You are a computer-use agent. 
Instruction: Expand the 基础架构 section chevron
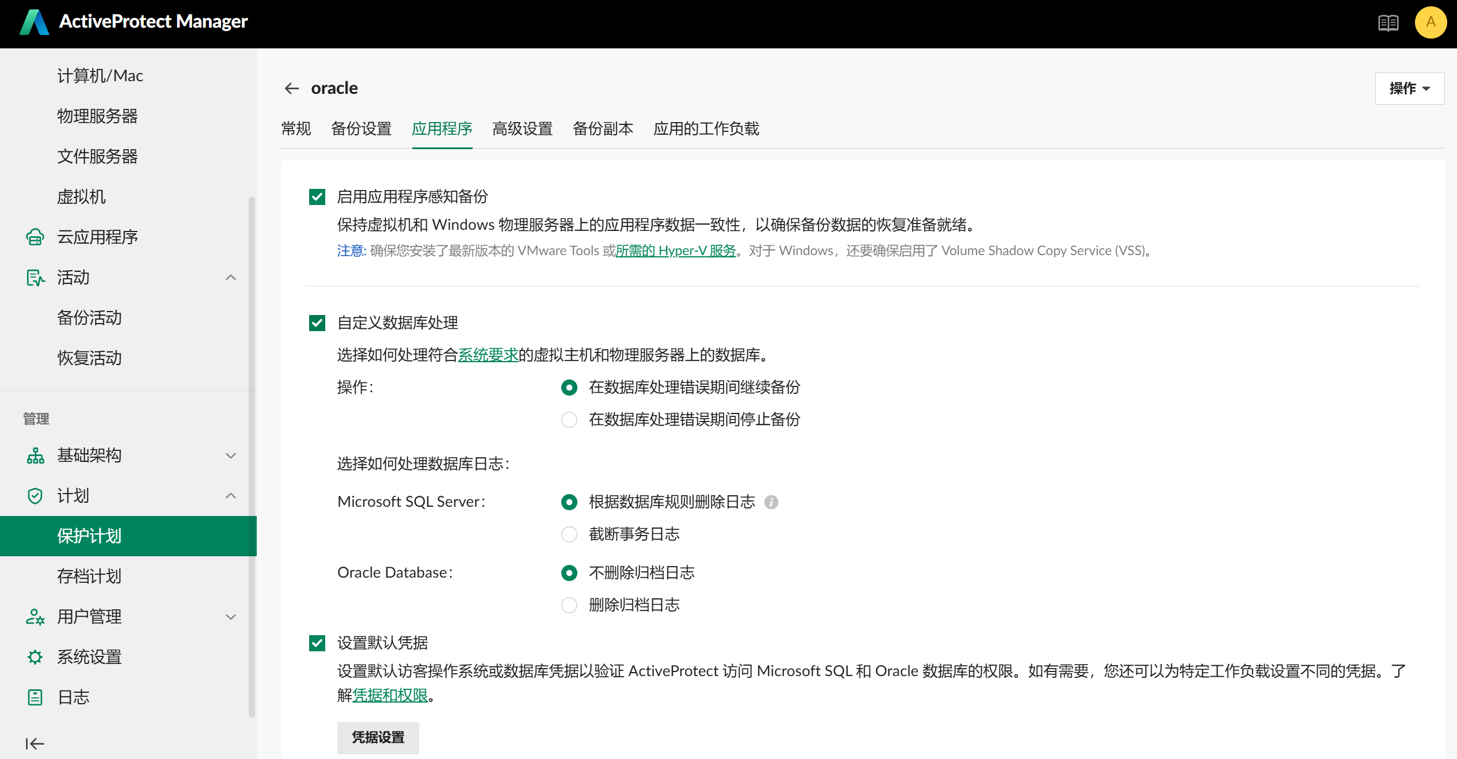tap(231, 456)
